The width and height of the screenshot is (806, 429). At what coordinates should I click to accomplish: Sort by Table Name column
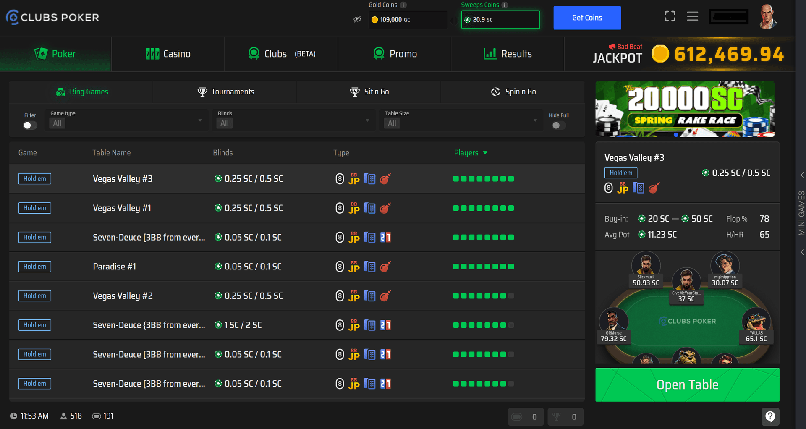point(112,153)
